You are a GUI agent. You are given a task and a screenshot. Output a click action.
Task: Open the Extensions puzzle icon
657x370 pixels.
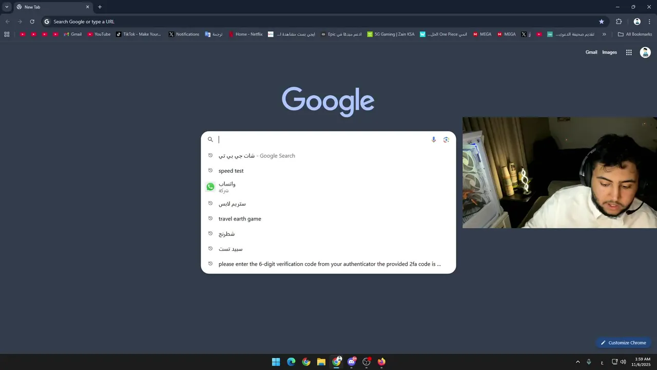click(619, 22)
